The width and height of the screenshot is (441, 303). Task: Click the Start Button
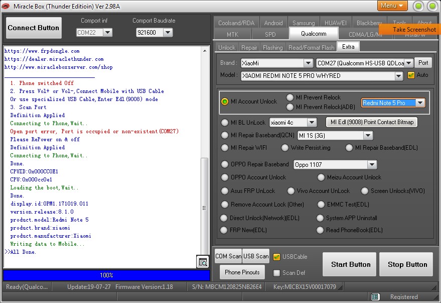(x=349, y=264)
